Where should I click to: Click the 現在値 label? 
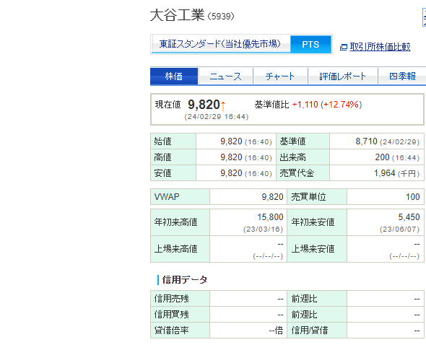pos(168,105)
